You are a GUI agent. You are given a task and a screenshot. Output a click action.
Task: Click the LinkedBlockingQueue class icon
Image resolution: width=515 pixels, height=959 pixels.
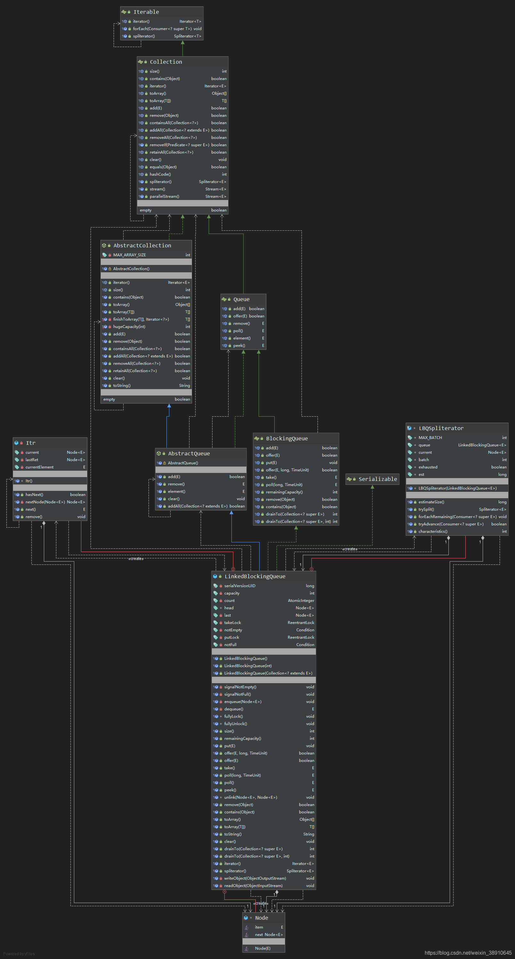click(216, 576)
